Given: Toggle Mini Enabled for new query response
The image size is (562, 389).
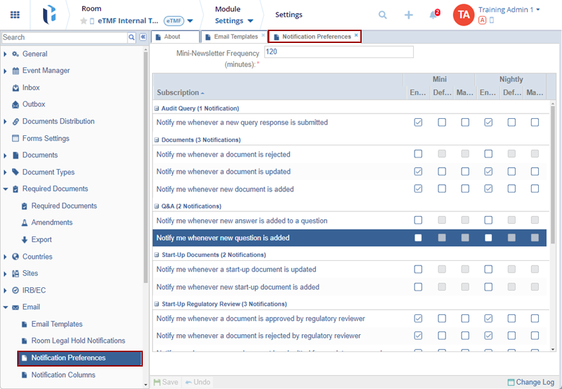Looking at the screenshot, I should pyautogui.click(x=418, y=122).
